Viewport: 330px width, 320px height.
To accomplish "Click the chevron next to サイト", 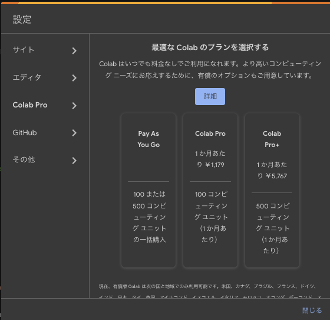I will [x=74, y=51].
